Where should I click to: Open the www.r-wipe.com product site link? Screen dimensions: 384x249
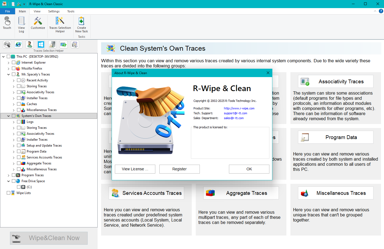[239, 108]
